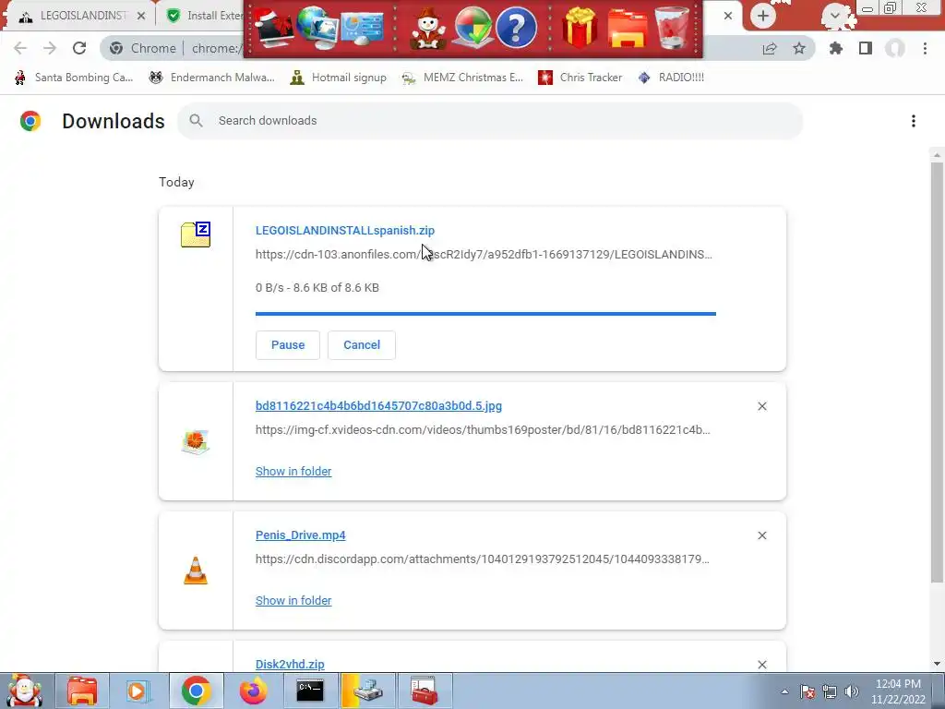Open the media player taskbar icon
Viewport: 945px width, 709px height.
click(x=138, y=691)
